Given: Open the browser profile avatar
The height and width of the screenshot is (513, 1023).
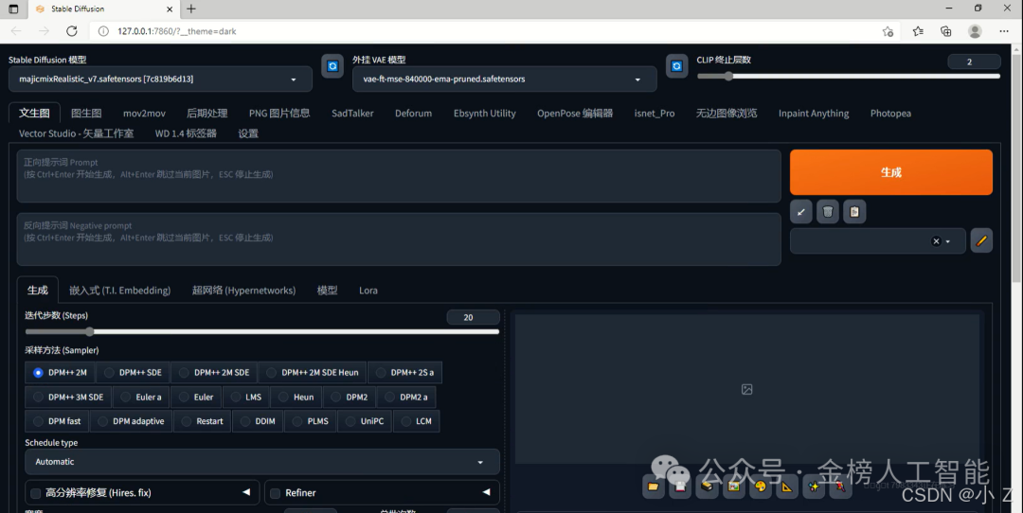Looking at the screenshot, I should click(975, 31).
